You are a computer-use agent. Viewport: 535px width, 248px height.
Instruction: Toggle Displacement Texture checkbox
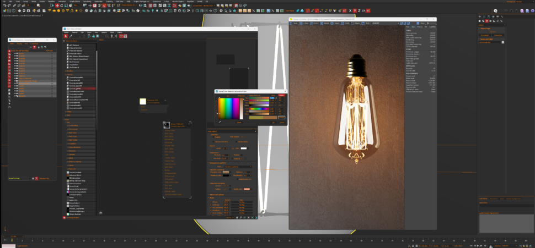point(242,155)
